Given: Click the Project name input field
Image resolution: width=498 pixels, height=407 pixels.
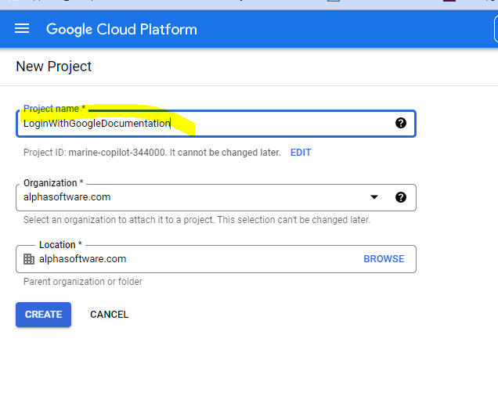Looking at the screenshot, I should point(216,124).
